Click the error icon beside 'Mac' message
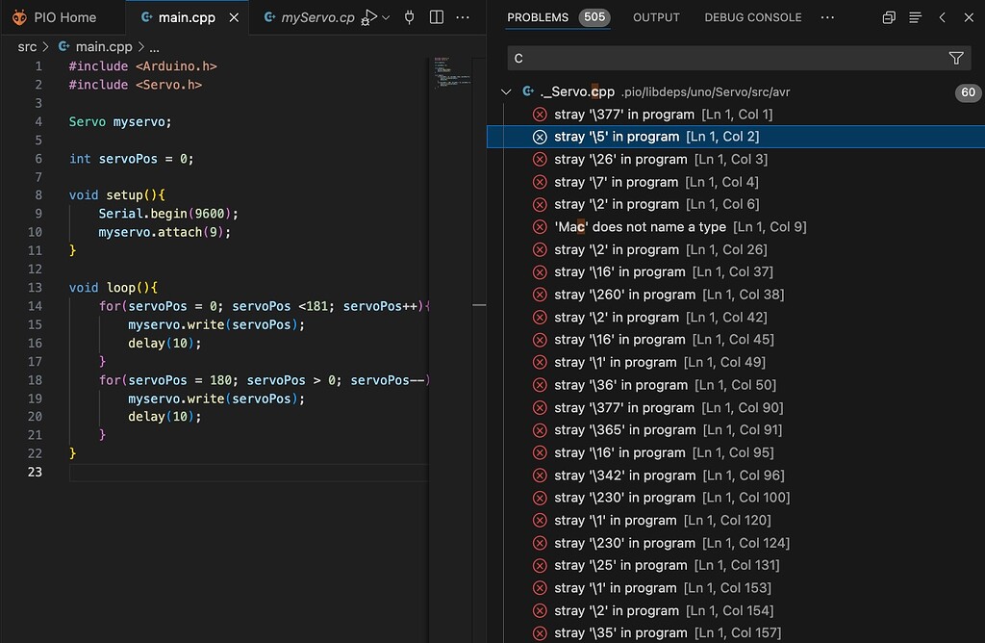985x643 pixels. pos(540,227)
